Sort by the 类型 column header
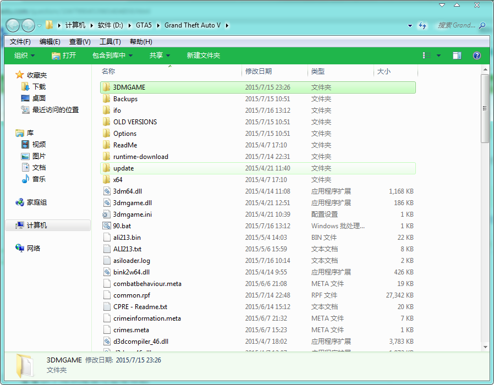Viewport: 494px width, 385px height. click(341, 71)
